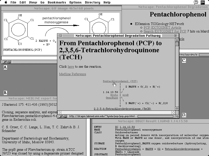Click the 'PENTACHLOROPHENOL(PCP)' caption in the GIF image
Image resolution: width=209 pixels, height=156 pixels.
pos(23,50)
